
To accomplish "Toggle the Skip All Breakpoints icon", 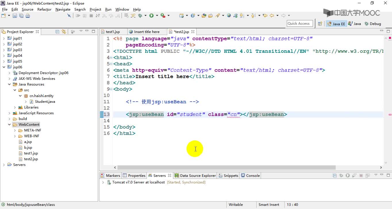I will (69, 16).
